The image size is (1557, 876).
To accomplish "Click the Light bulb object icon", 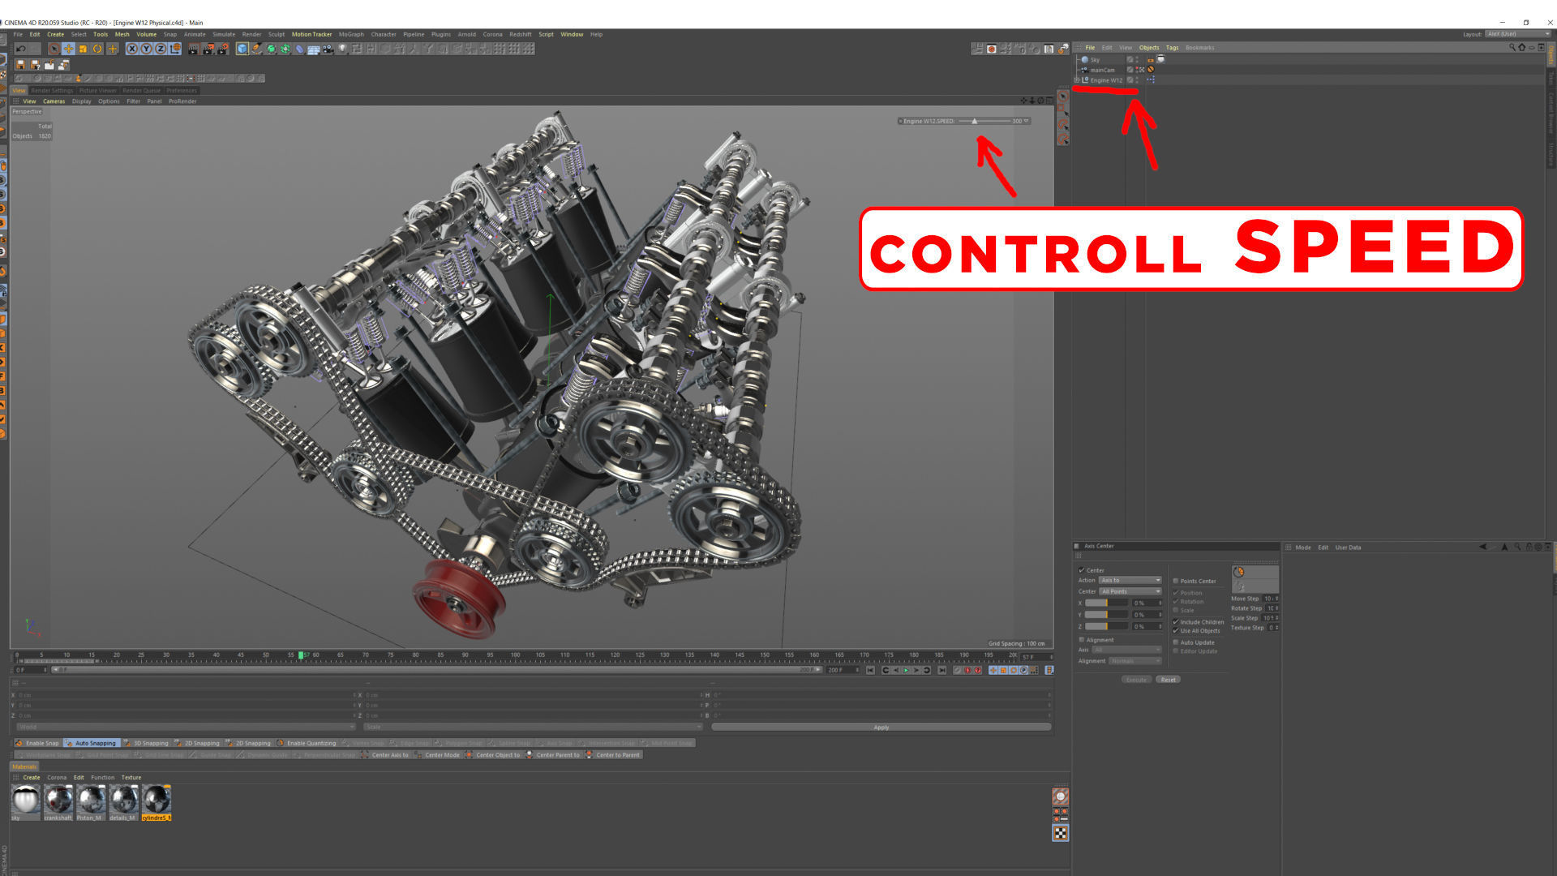I will tap(342, 49).
